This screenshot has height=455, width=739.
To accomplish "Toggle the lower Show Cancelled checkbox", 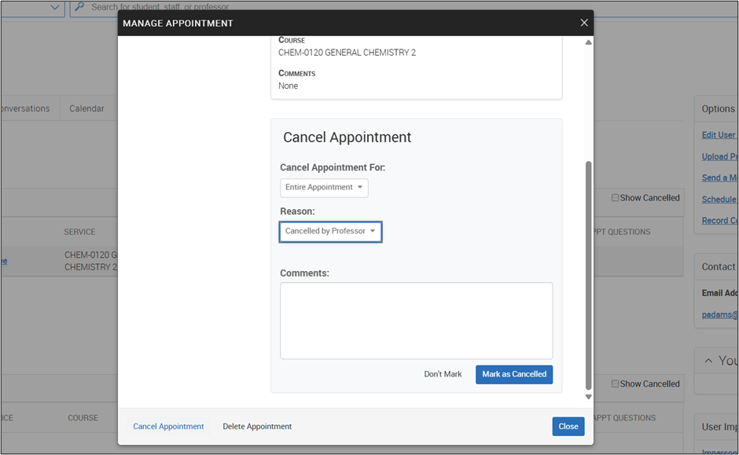I will click(615, 383).
